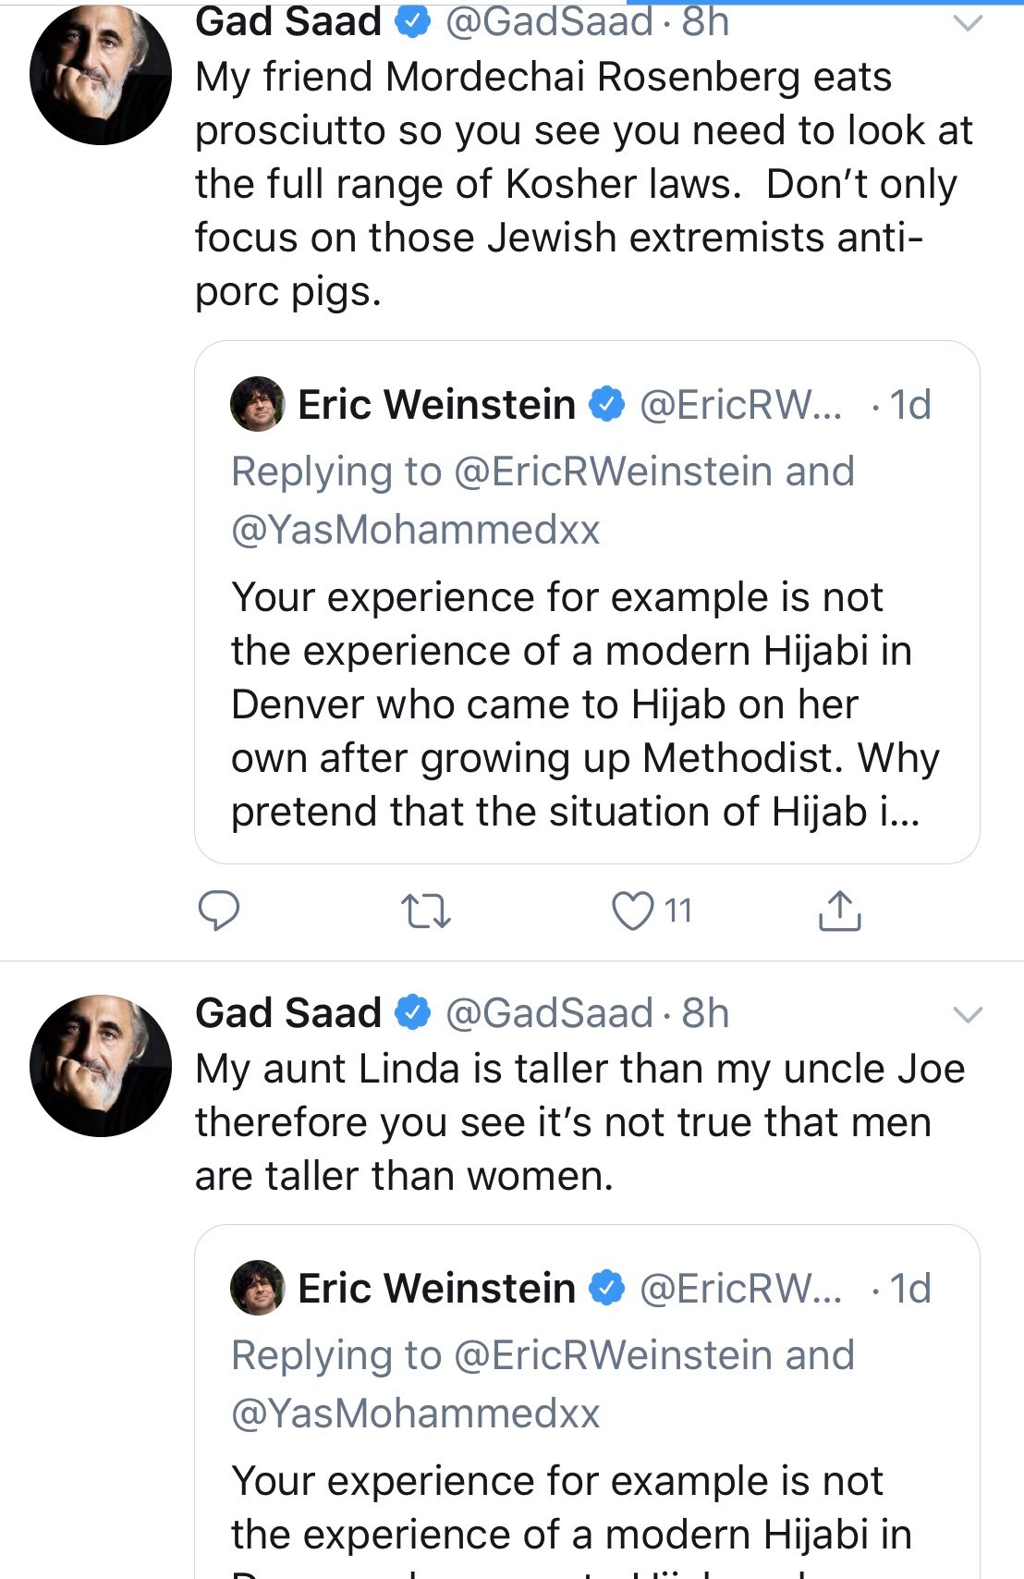Open the @YasMohammedxx link in the first quoted tweet

(x=415, y=530)
